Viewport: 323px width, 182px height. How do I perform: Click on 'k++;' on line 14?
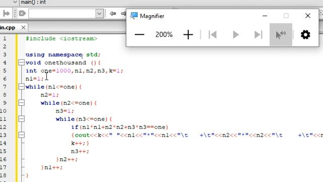[79, 143]
